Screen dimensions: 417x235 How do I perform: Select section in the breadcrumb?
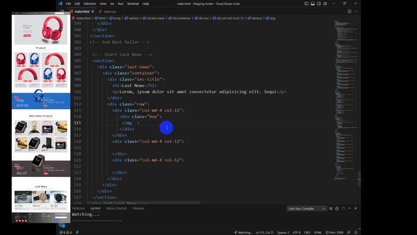134,18
